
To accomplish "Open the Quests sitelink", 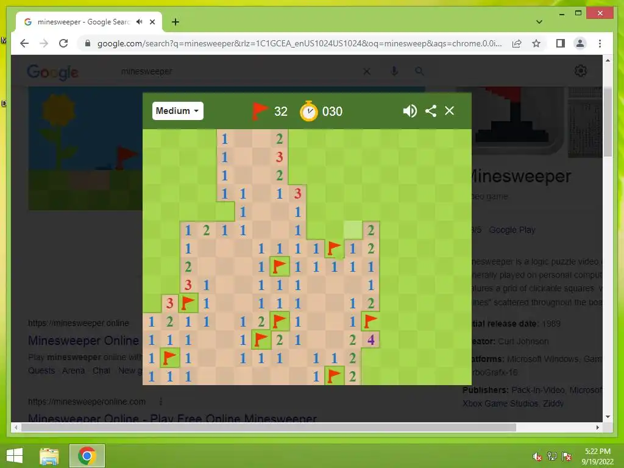I will click(41, 370).
